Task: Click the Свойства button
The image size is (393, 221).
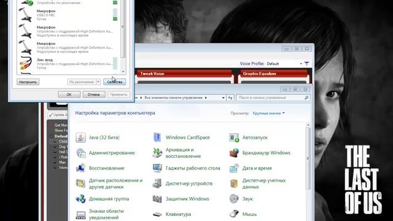Action: [x=115, y=82]
